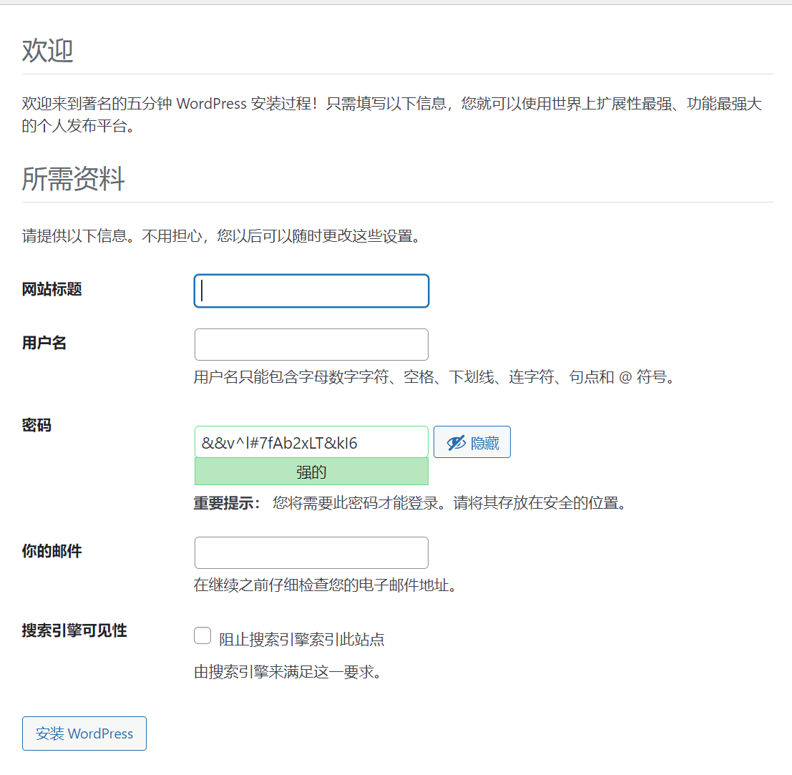The image size is (792, 775).
Task: Enable 阻止搜索引擎索引此站点 checkbox
Action: click(202, 635)
